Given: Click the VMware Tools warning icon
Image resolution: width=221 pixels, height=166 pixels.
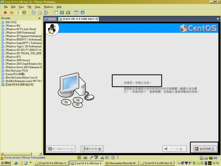Looking at the screenshot, I should (x=2, y=158).
